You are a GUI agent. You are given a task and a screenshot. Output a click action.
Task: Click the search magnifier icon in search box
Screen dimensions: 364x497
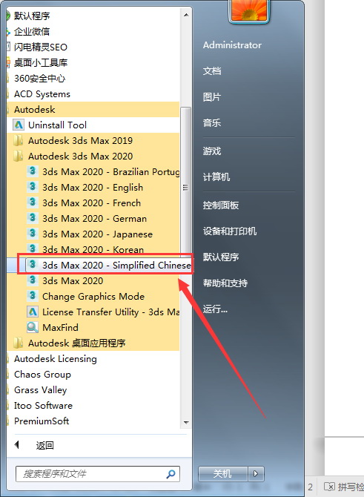[171, 474]
